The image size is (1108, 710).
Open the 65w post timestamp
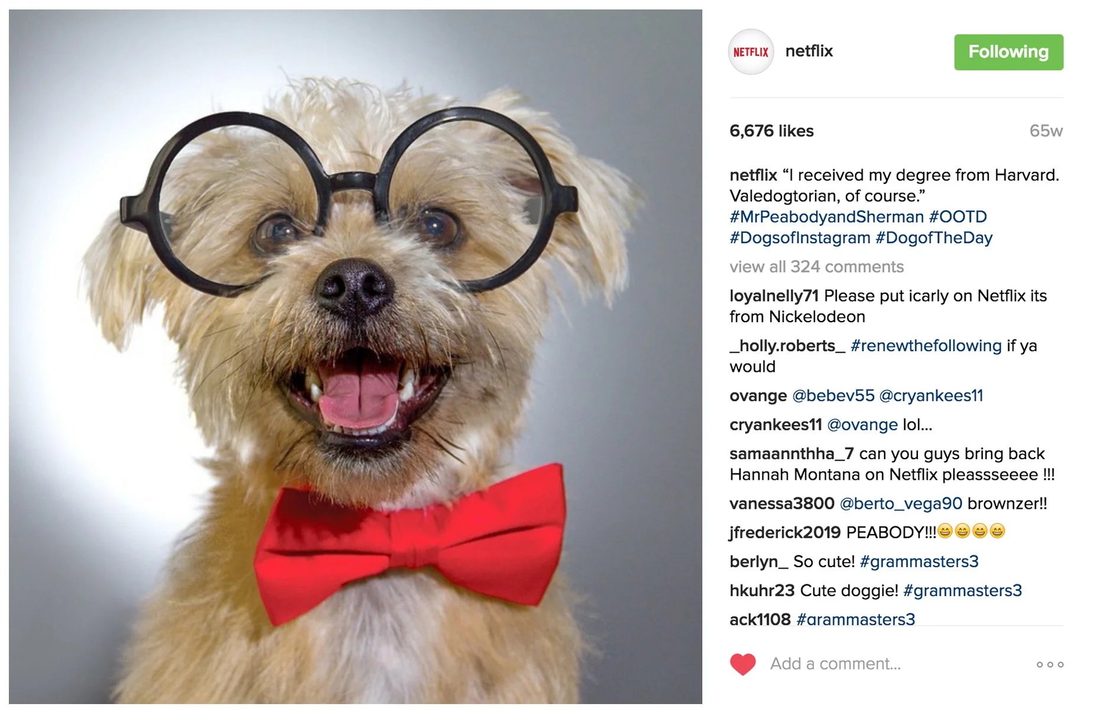tap(1045, 131)
